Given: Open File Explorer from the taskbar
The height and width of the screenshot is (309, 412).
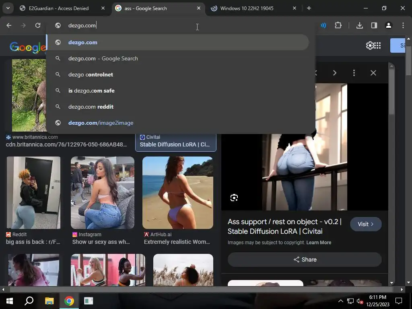Looking at the screenshot, I should (x=49, y=301).
